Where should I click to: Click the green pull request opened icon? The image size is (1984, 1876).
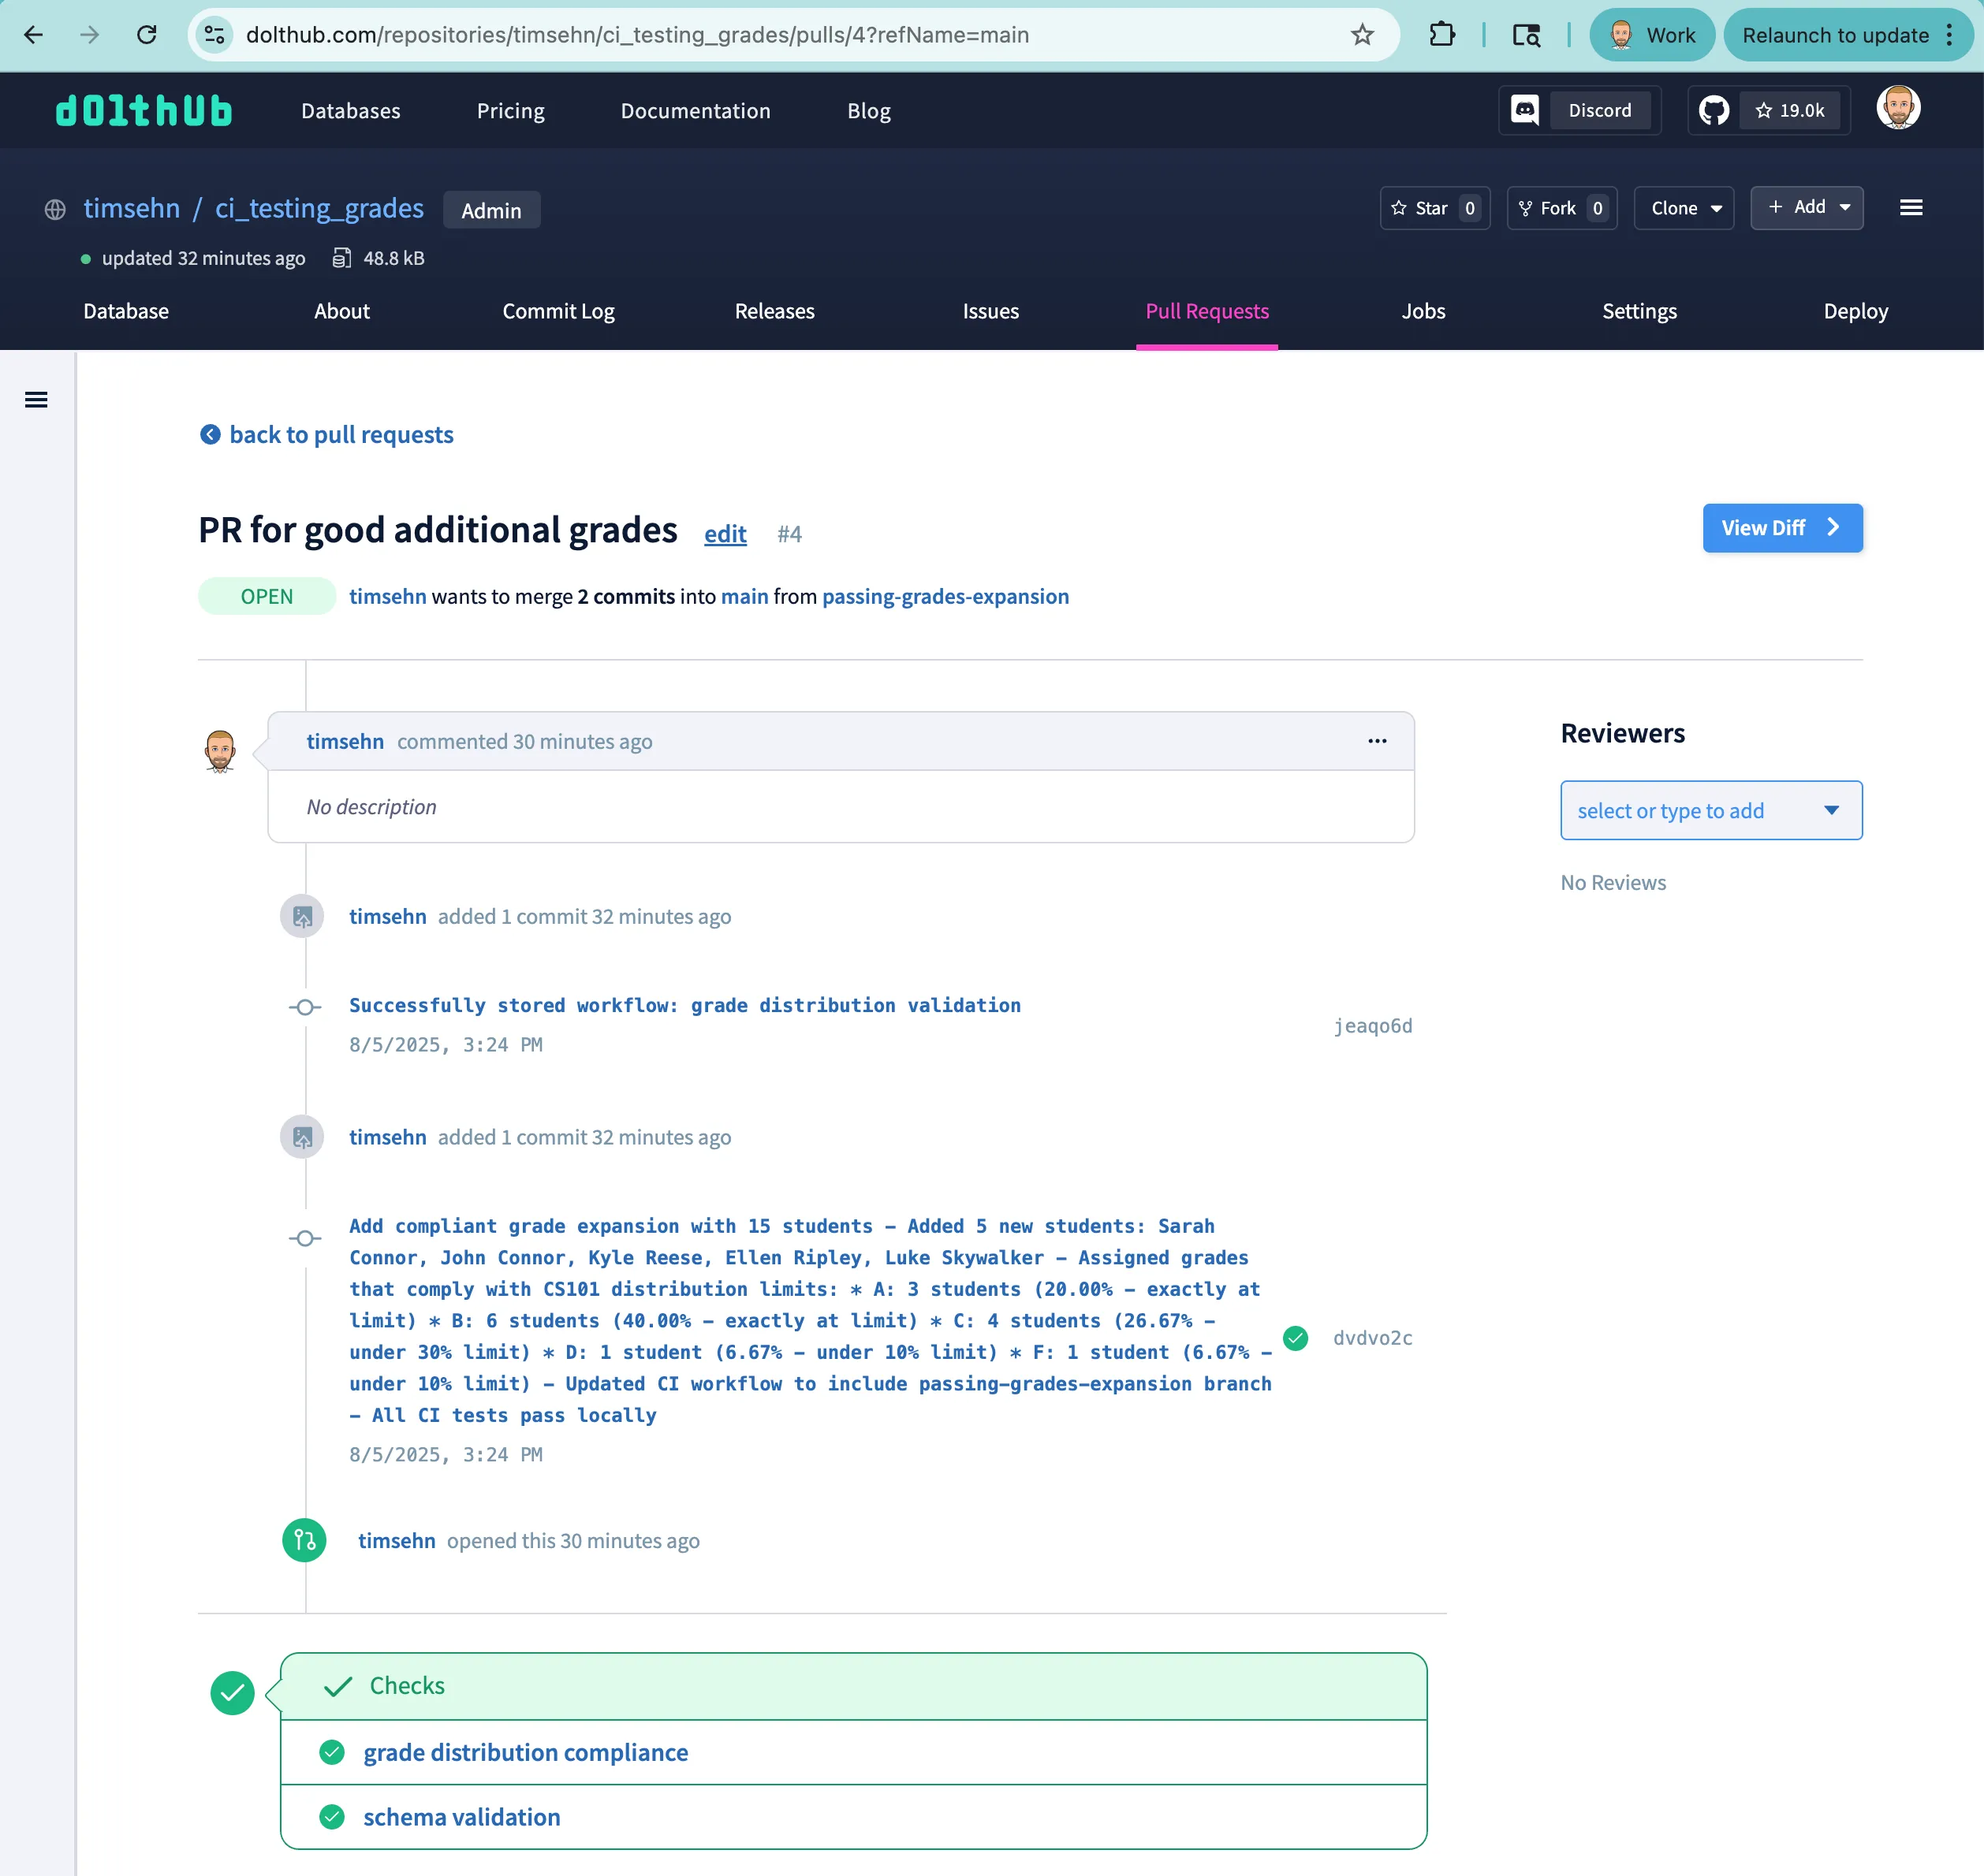pos(304,1540)
